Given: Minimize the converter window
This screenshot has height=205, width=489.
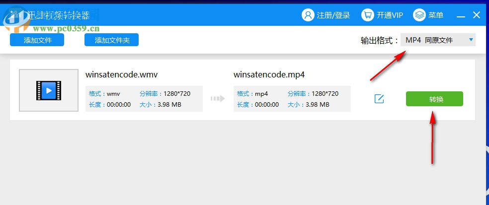Looking at the screenshot, I should (461, 15).
